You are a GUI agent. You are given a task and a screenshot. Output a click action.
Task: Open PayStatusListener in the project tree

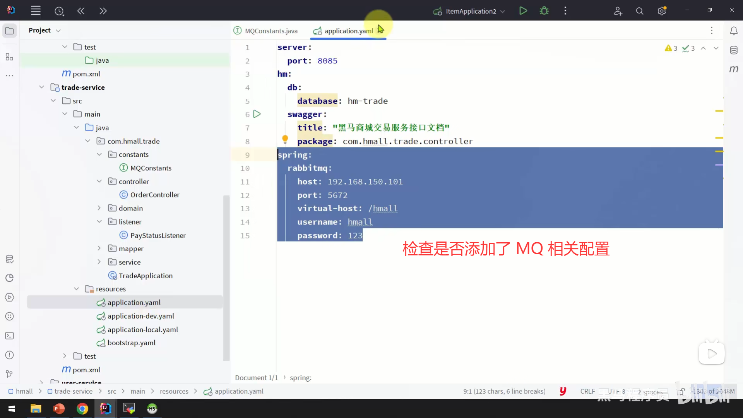pyautogui.click(x=158, y=235)
